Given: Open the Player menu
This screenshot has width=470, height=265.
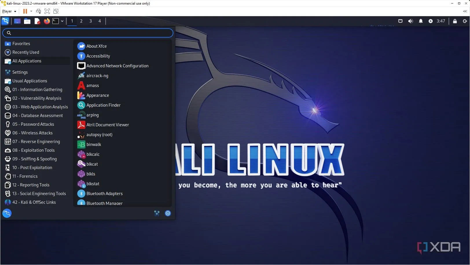Looking at the screenshot, I should click(7, 11).
